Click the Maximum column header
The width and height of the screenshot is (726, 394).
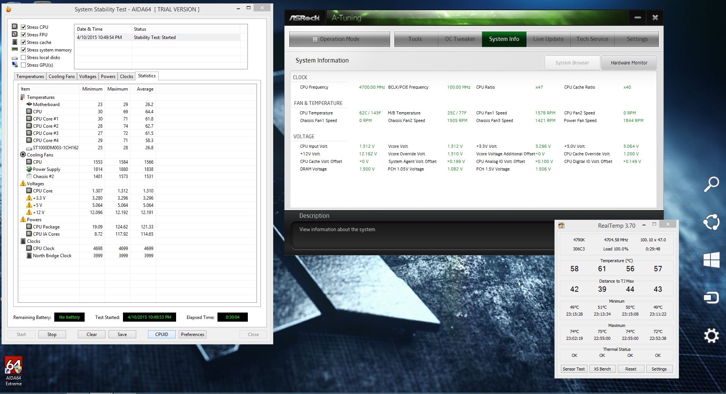[x=118, y=89]
